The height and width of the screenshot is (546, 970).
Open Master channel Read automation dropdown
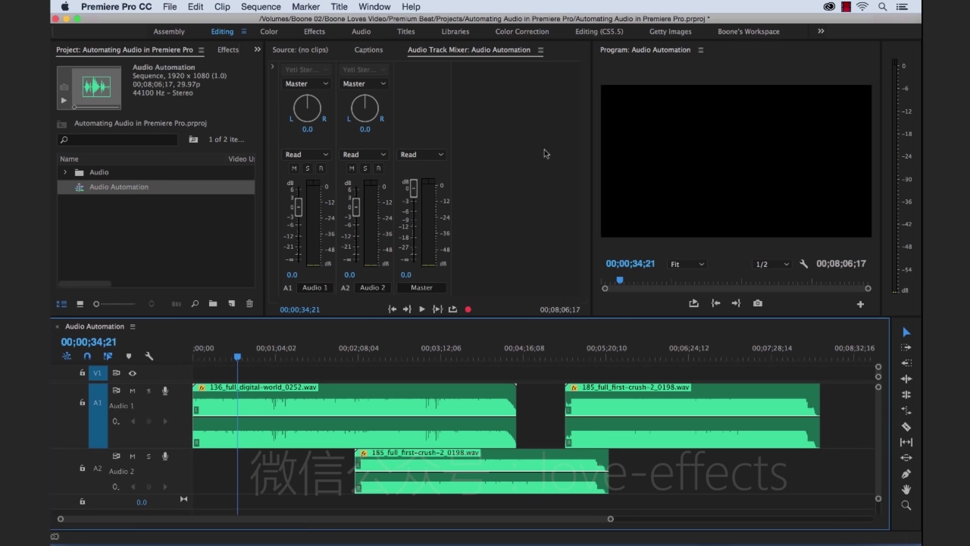[x=421, y=155]
